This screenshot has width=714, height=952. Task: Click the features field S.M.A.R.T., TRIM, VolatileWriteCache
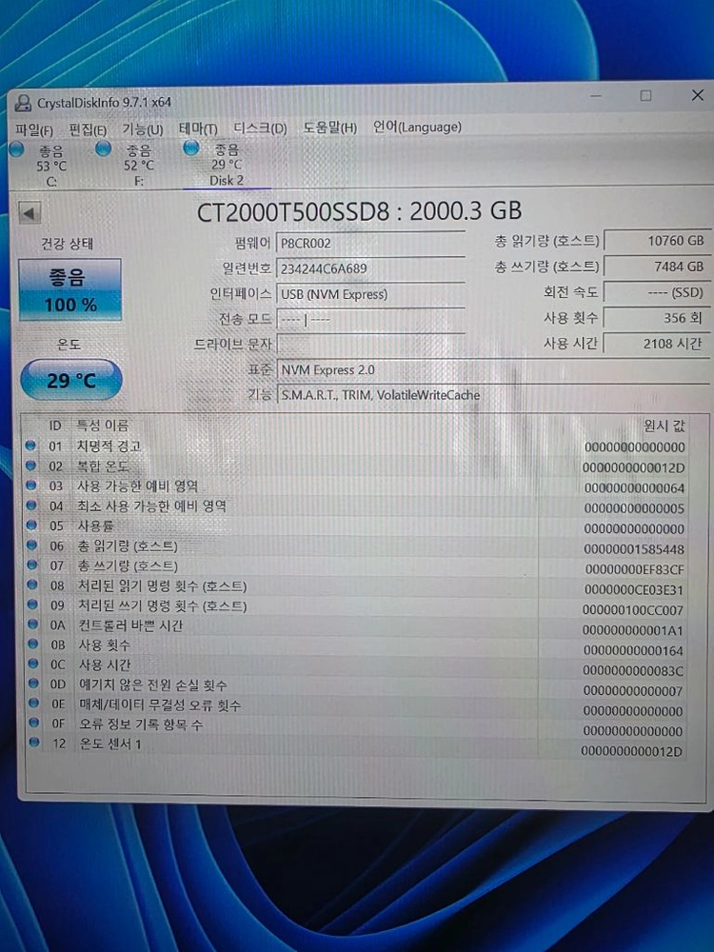coord(492,395)
